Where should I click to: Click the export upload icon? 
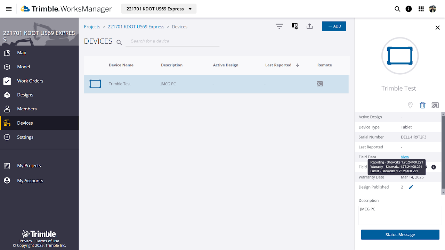(310, 26)
